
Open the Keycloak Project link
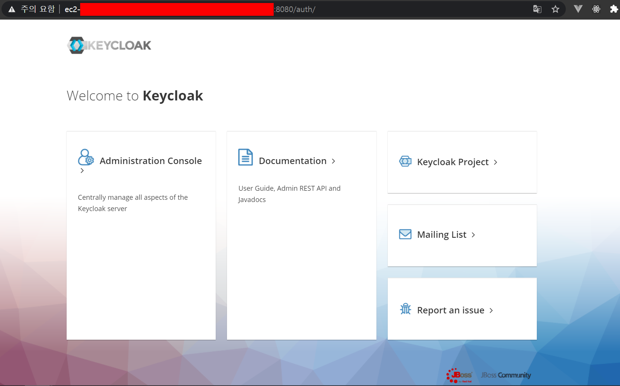click(453, 162)
